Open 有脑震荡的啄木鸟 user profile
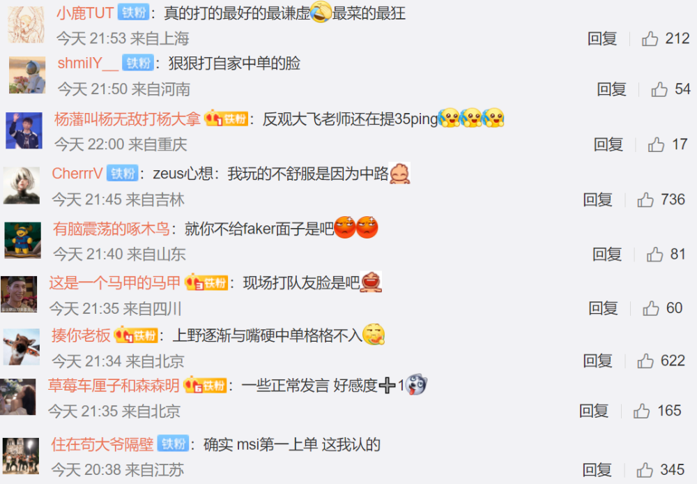 [x=111, y=229]
